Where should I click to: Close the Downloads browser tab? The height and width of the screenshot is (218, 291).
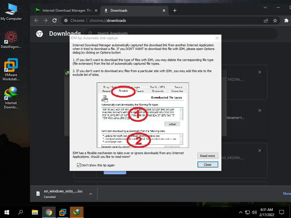tap(164, 11)
